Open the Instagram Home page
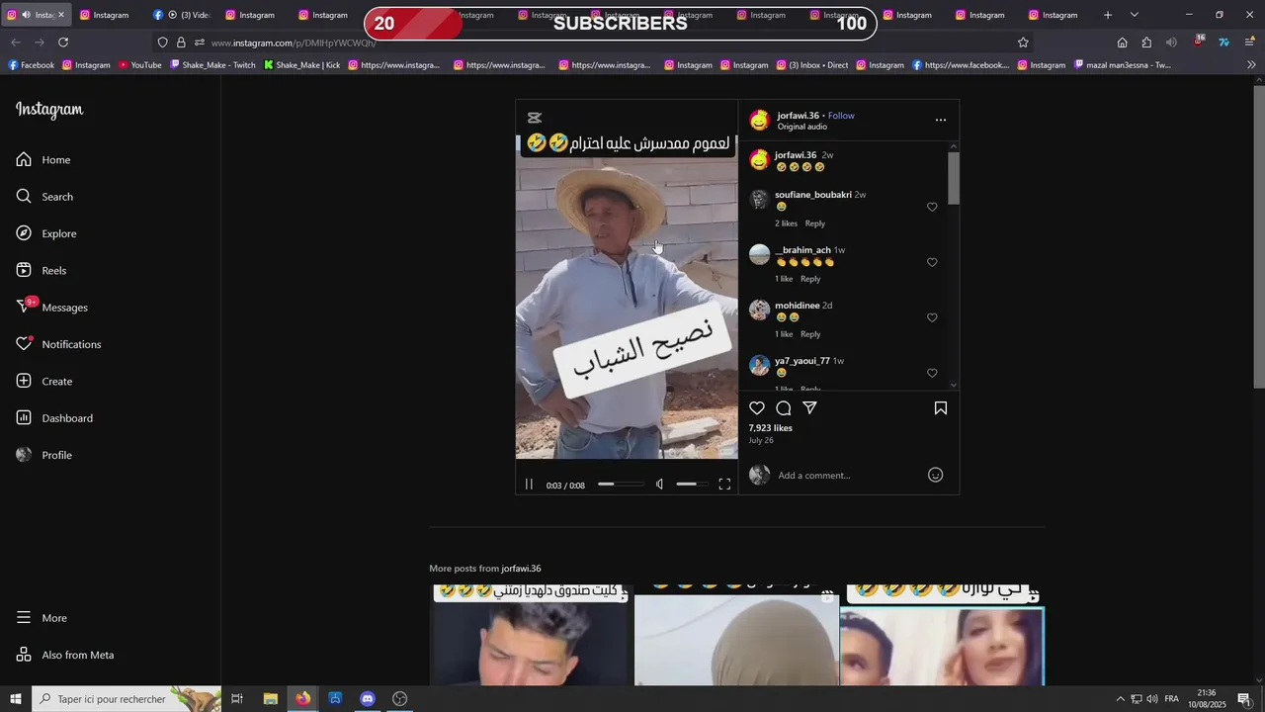 click(x=43, y=160)
